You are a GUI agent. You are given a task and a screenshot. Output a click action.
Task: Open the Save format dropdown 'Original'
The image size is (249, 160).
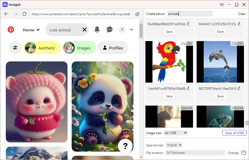coord(174,145)
